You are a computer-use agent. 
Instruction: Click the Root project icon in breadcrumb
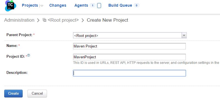[44, 20]
